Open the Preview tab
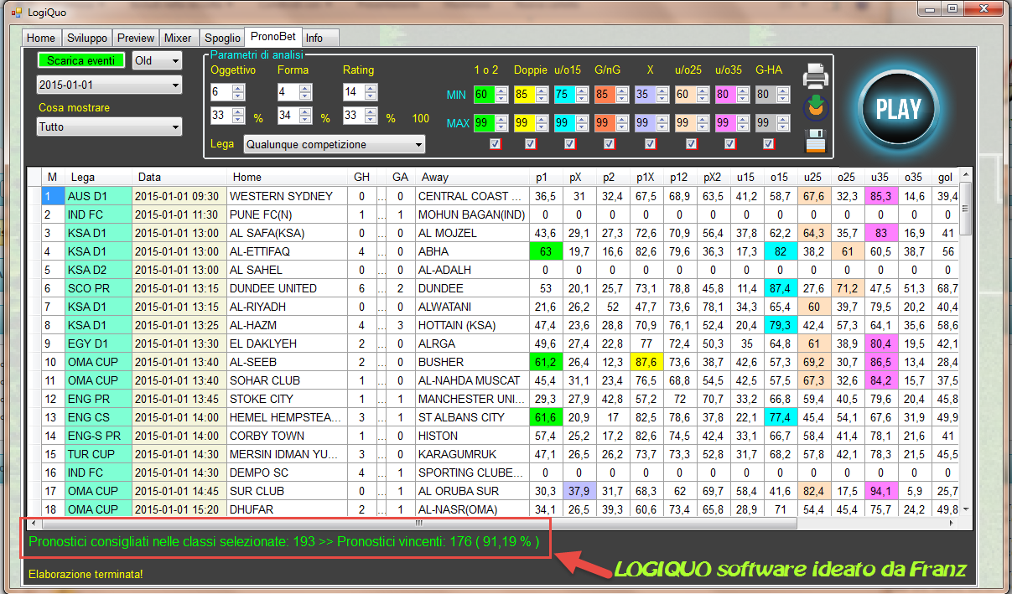 (x=136, y=38)
